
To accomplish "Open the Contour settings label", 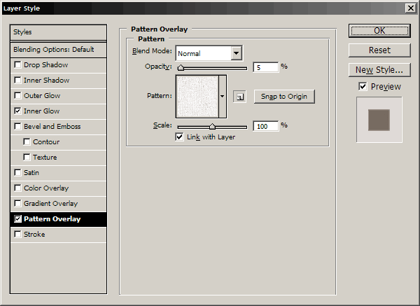I will pos(46,141).
